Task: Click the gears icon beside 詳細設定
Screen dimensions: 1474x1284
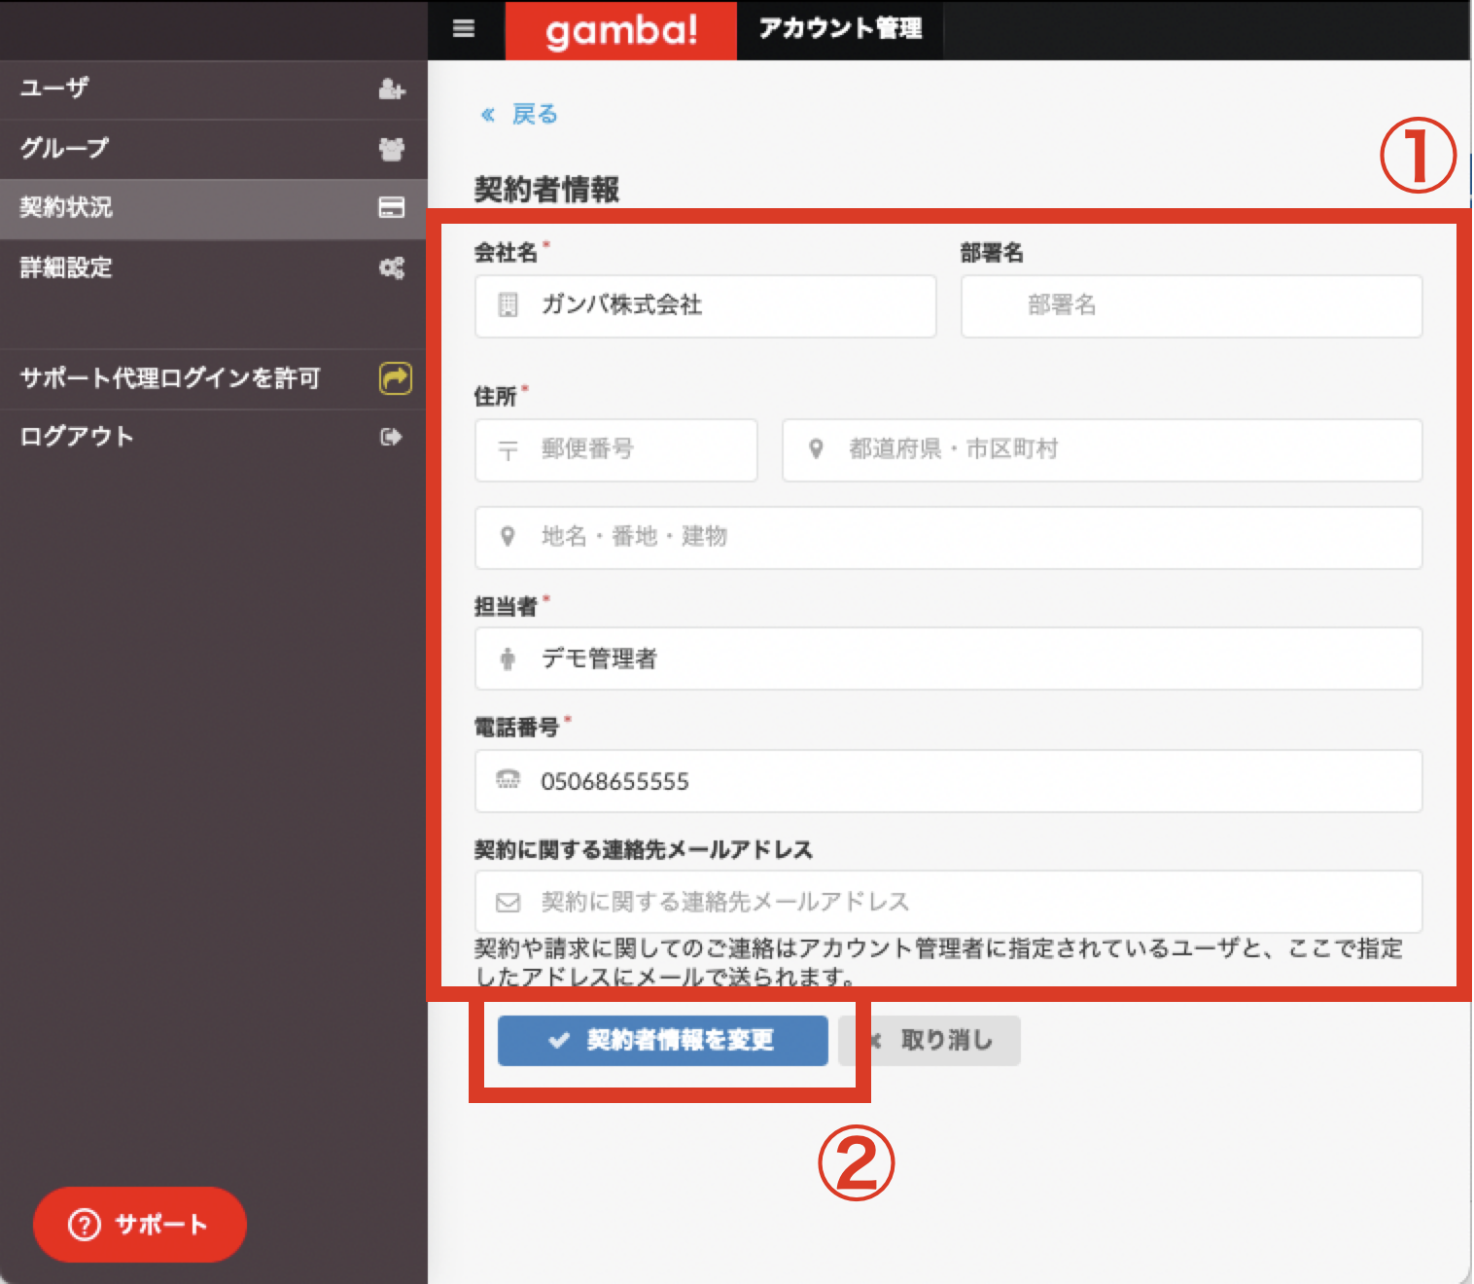Action: (391, 267)
